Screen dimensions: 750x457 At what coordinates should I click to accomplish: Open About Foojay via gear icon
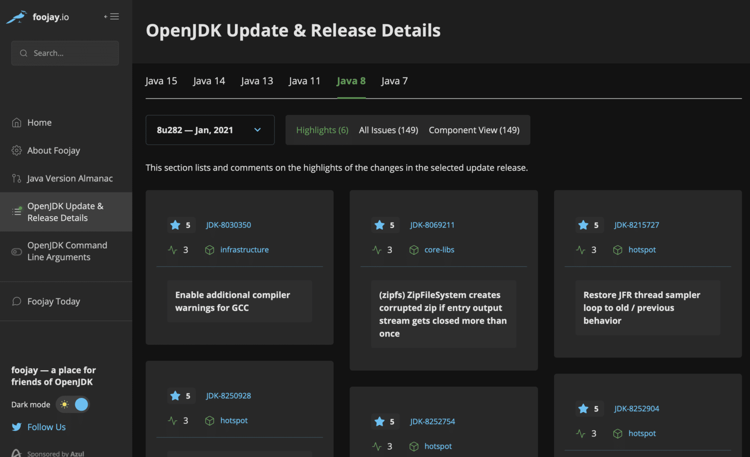click(16, 150)
